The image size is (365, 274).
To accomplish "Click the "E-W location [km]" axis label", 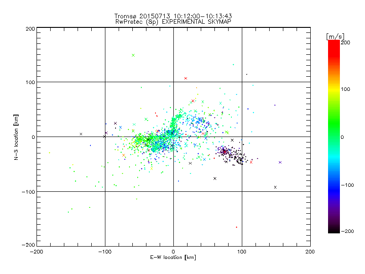I will [x=173, y=258].
